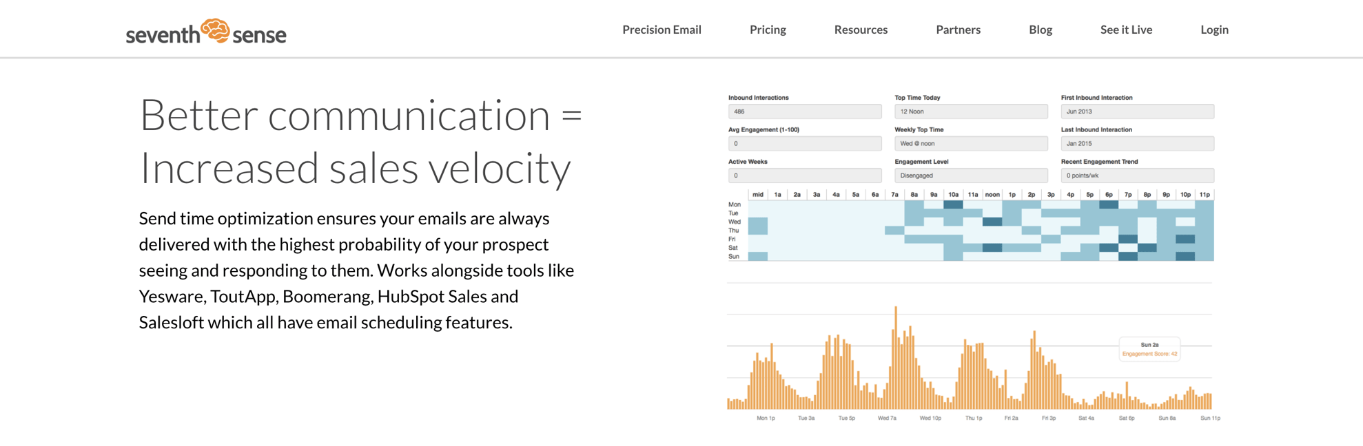The image size is (1363, 446).
Task: Navigate to the Partners page
Action: [x=958, y=30]
